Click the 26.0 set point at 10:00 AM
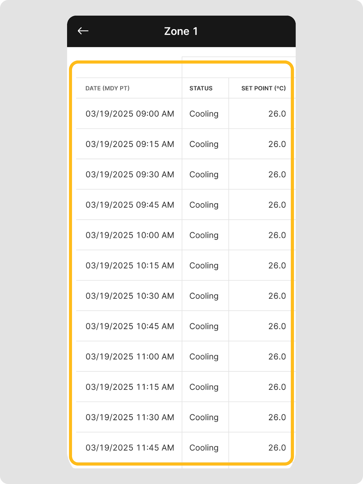This screenshot has height=484, width=363. point(277,235)
